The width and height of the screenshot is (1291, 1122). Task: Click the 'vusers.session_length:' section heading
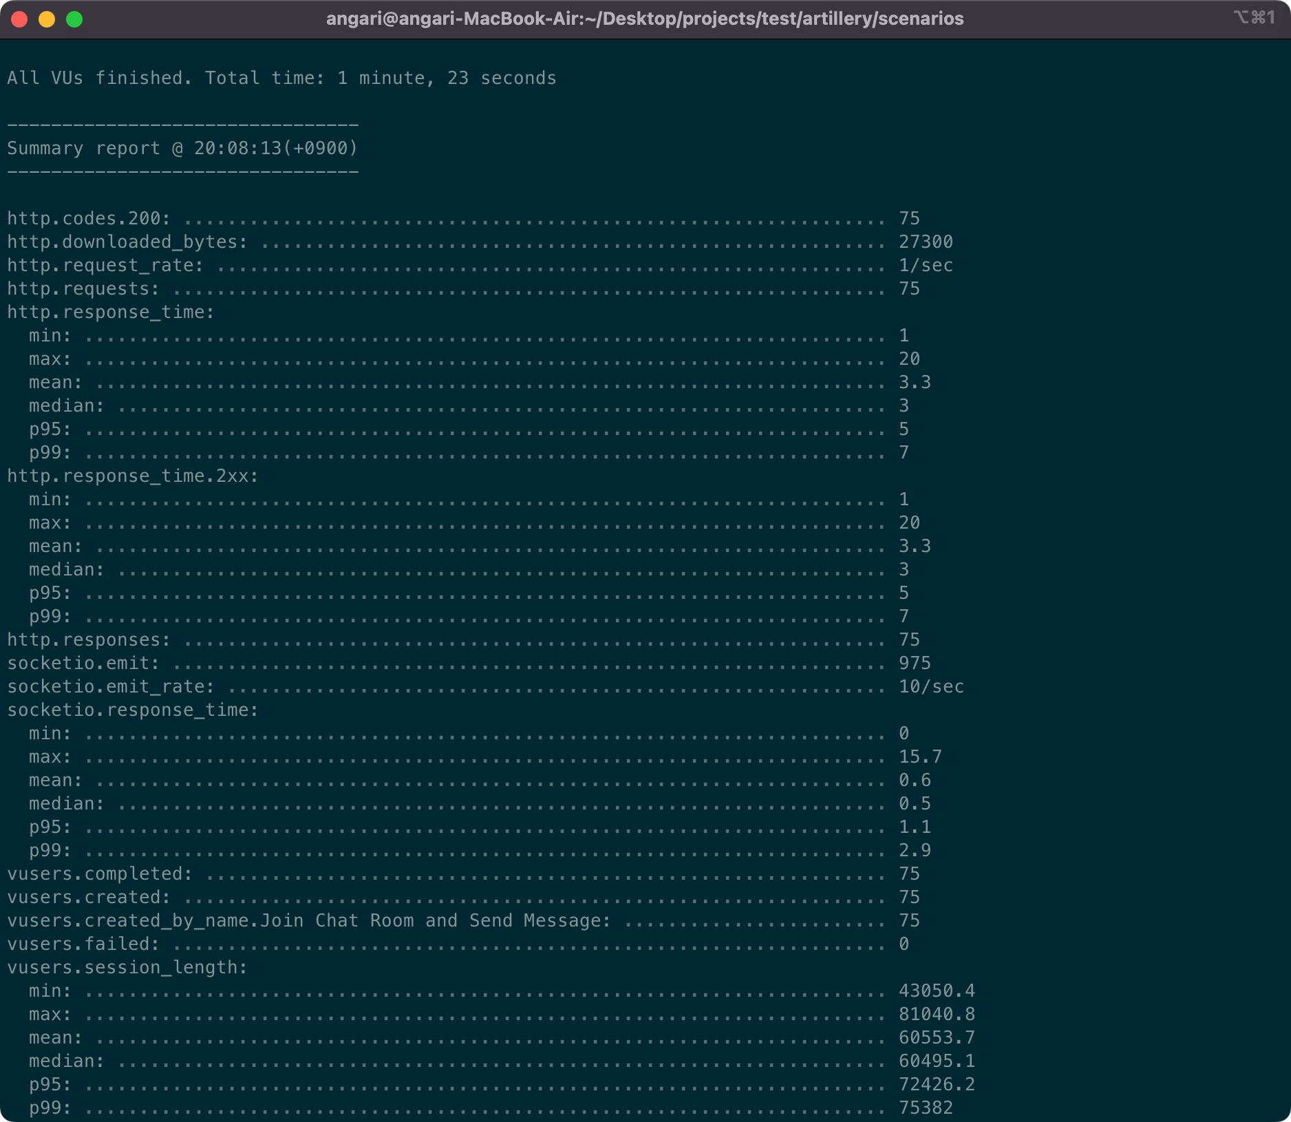(x=127, y=967)
